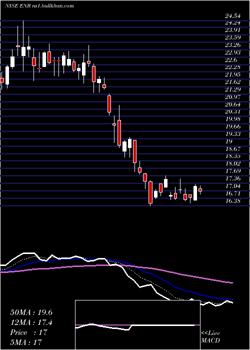Image resolution: width=250 pixels, height=350 pixels.
Task: Click the 18.67 price axis label
Action: [x=233, y=148]
